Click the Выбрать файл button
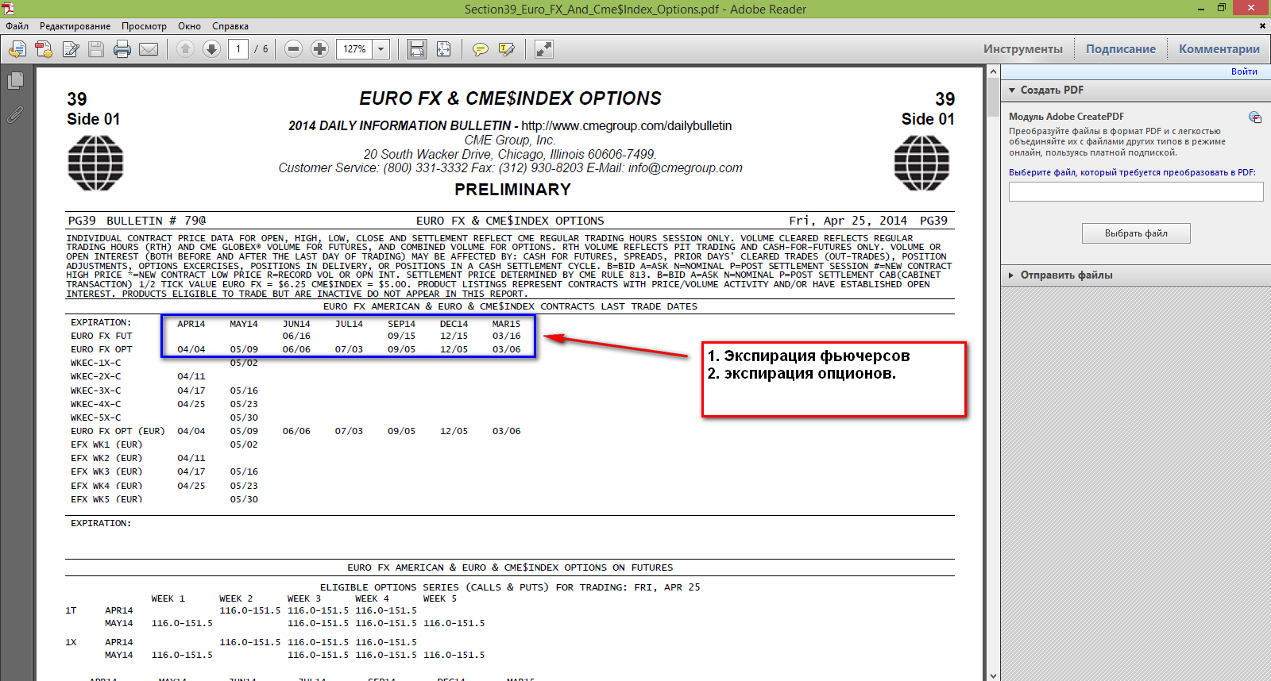This screenshot has width=1271, height=681. [1136, 233]
